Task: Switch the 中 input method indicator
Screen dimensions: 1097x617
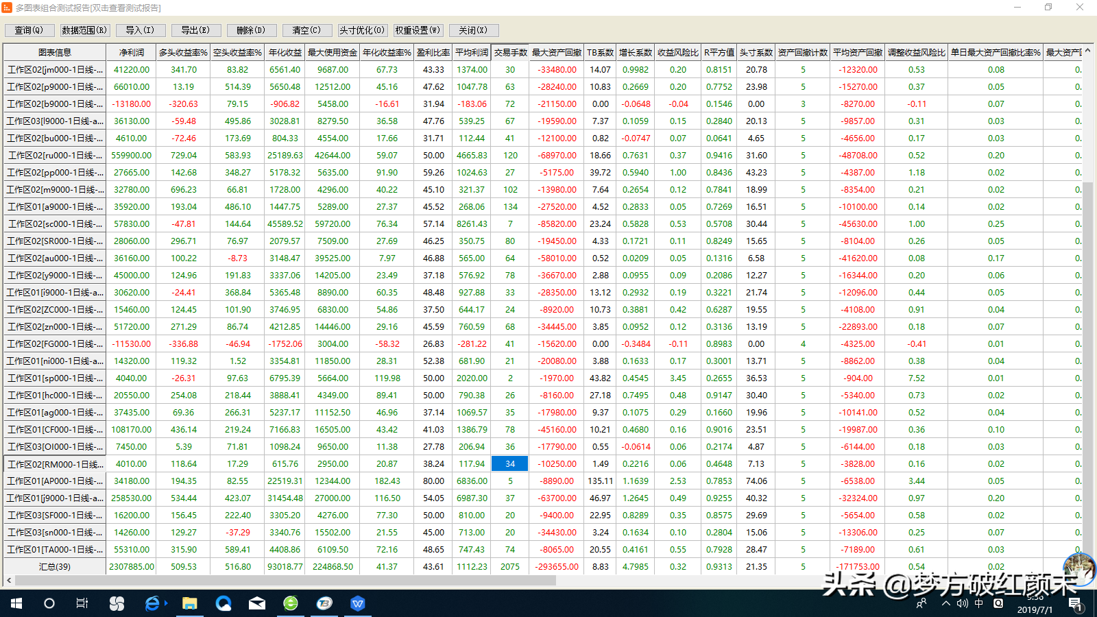Action: (979, 604)
